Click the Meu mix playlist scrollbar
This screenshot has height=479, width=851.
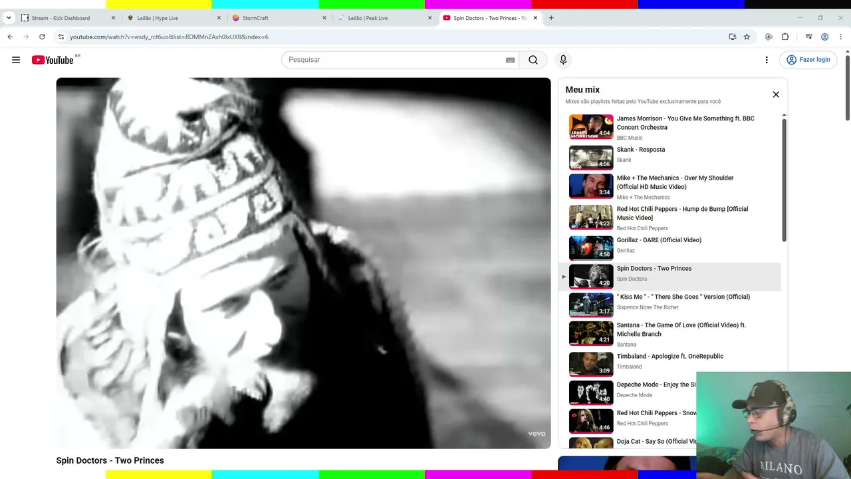point(784,180)
